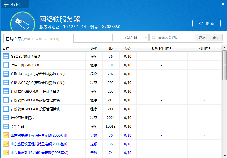Click the icon of GBQ3定额计价模块 row
The image size is (227, 158).
click(6, 56)
